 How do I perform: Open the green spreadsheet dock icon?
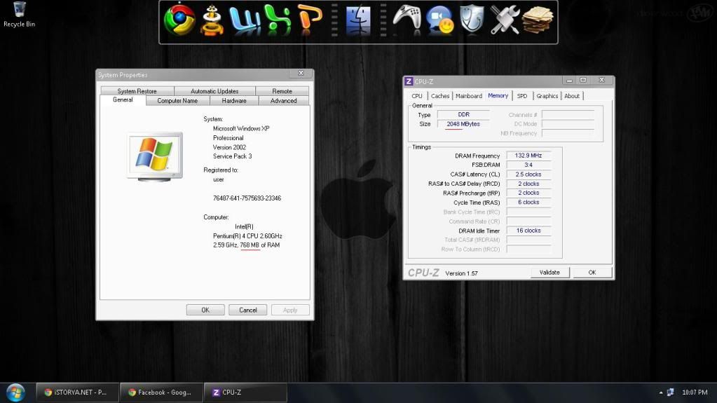coord(278,20)
